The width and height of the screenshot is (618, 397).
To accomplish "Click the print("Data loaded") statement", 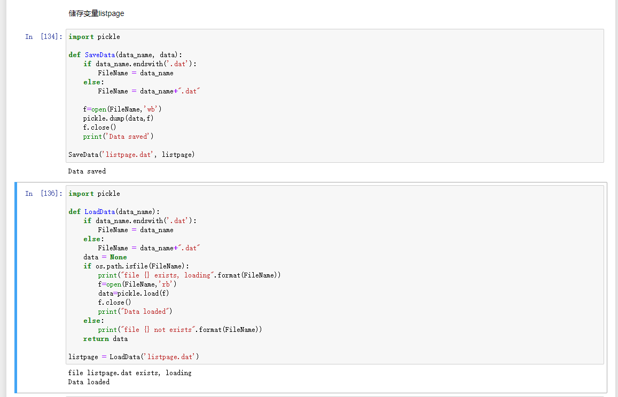I will (x=135, y=312).
